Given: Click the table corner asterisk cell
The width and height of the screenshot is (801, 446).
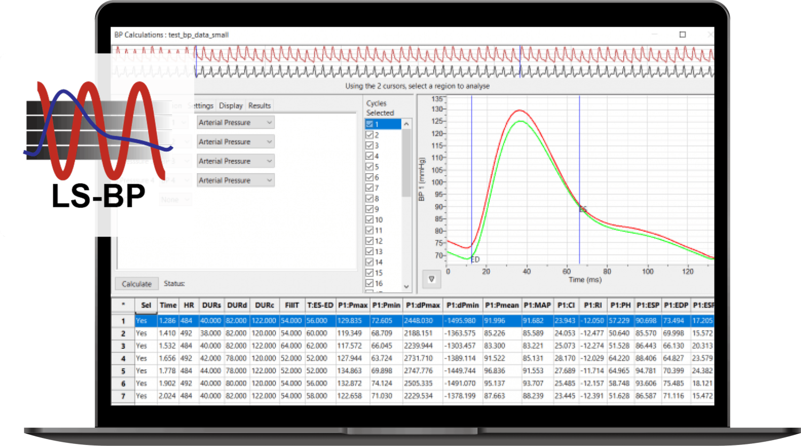Looking at the screenshot, I should (123, 305).
